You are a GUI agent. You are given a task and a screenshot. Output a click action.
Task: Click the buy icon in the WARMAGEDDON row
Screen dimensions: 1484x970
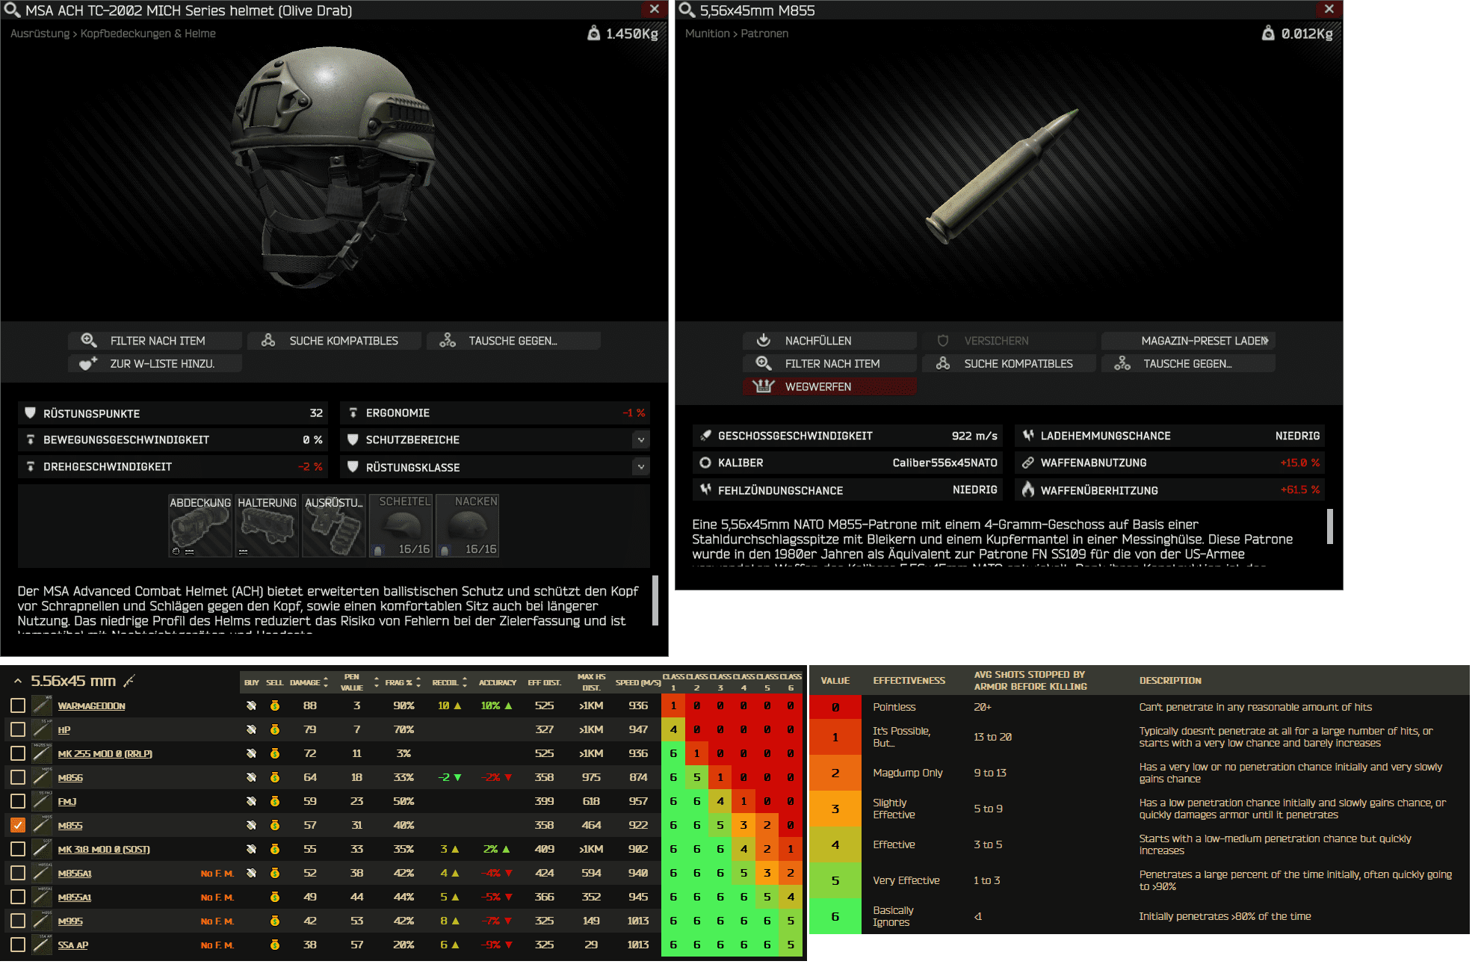click(251, 705)
